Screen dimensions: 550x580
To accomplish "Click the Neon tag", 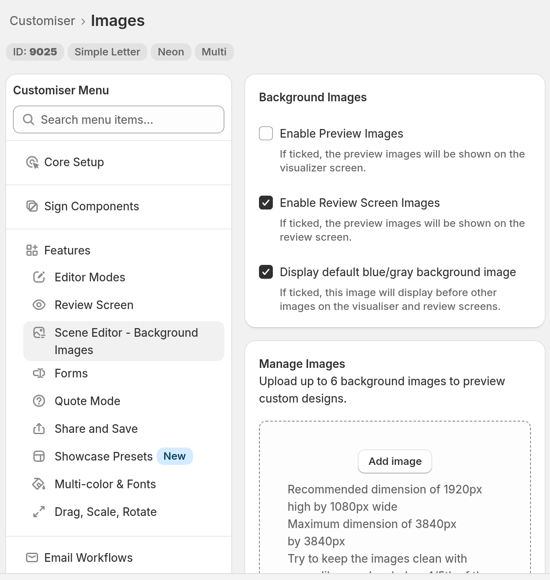I will coord(171,52).
